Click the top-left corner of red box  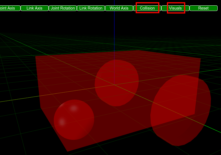[36, 56]
